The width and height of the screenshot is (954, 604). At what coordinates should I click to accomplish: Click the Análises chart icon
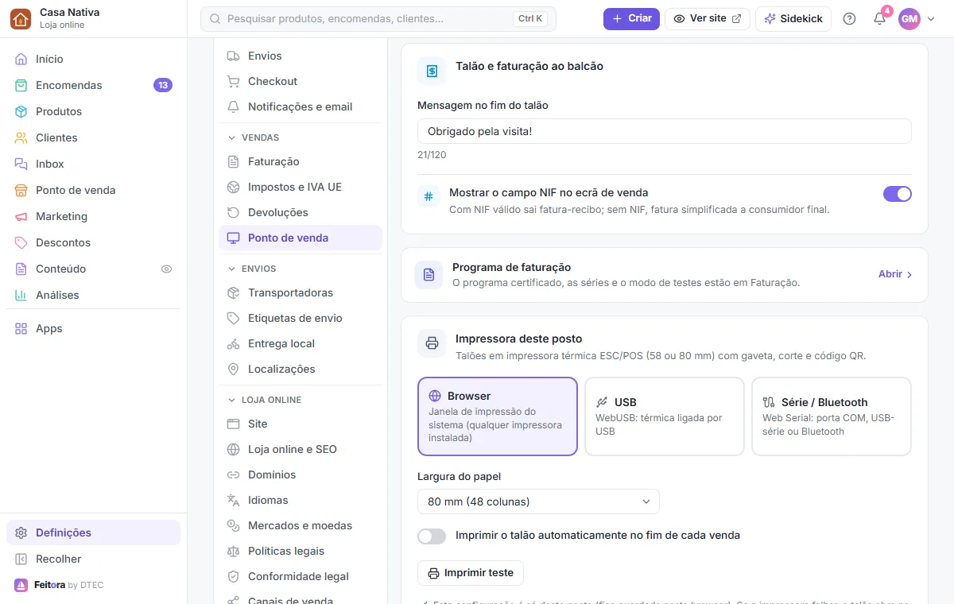(21, 295)
